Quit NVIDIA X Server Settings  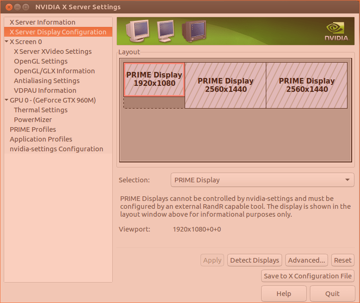[332, 294]
